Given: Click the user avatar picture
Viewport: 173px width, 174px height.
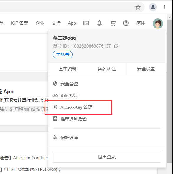Looking at the screenshot, I should pyautogui.click(x=158, y=23).
